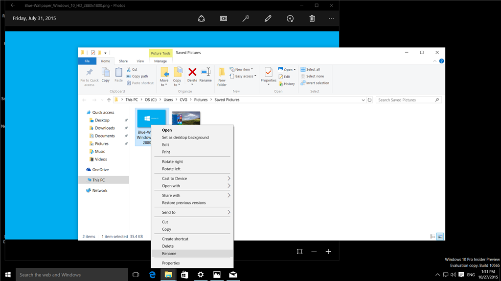Rotate the photo using the rotate icon
The image size is (501, 281).
click(290, 19)
